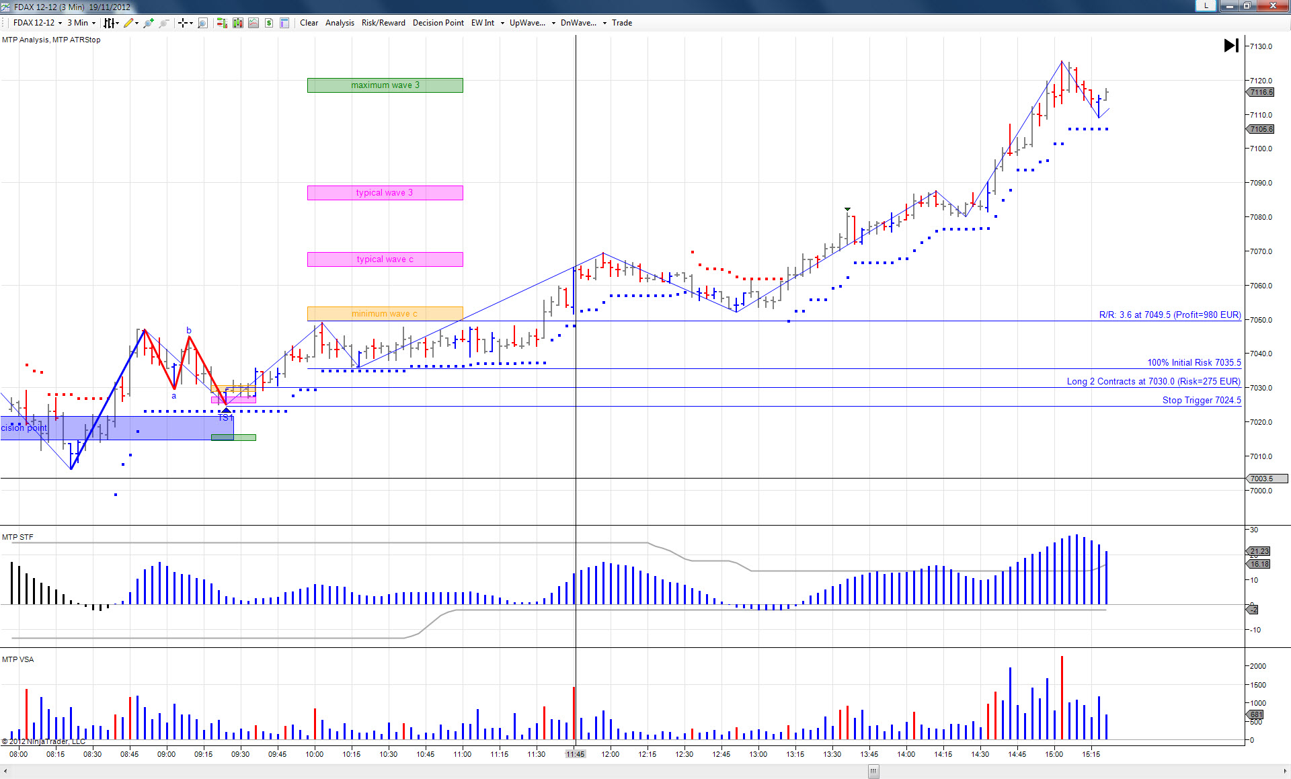Click the EW Int toolbar button

click(483, 23)
